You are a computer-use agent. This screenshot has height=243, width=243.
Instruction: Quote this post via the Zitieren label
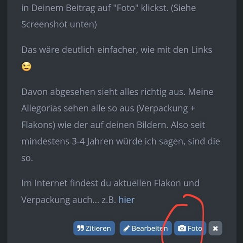click(98, 228)
